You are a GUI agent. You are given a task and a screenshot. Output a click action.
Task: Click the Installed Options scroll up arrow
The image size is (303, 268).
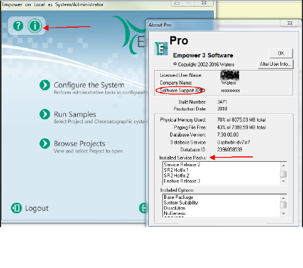click(x=283, y=198)
